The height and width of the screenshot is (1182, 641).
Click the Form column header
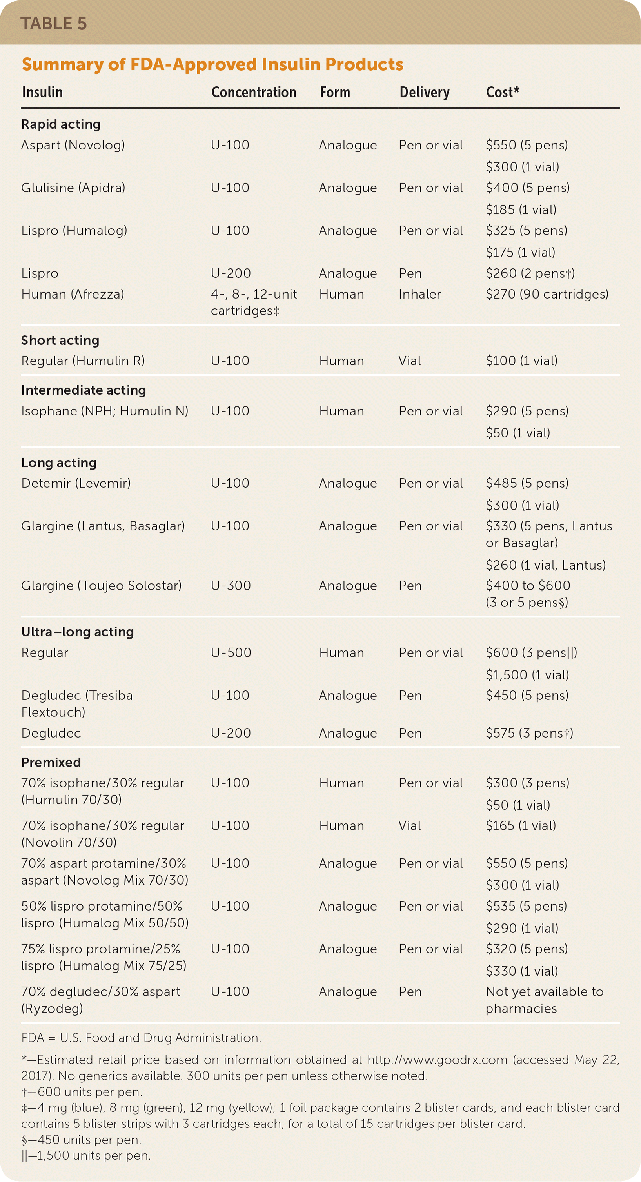pyautogui.click(x=335, y=92)
